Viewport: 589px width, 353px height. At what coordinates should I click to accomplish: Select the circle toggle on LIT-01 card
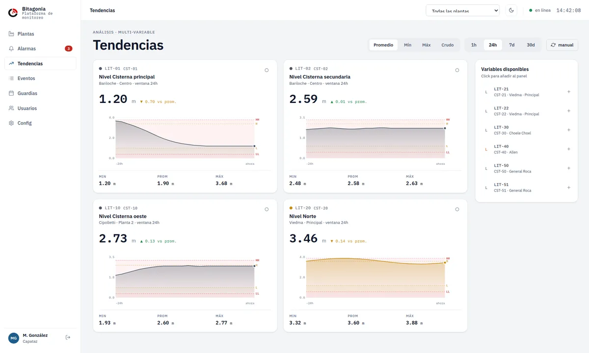coord(267,70)
